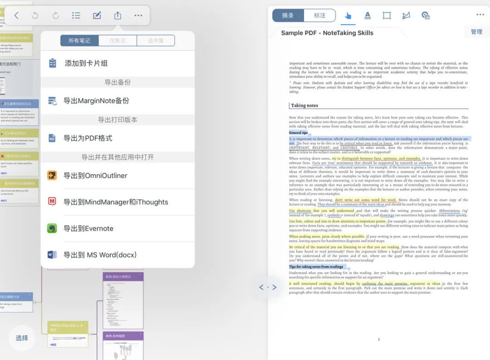490x360 pixels.
Task: Click the undo arrow icon
Action: [x=35, y=15]
